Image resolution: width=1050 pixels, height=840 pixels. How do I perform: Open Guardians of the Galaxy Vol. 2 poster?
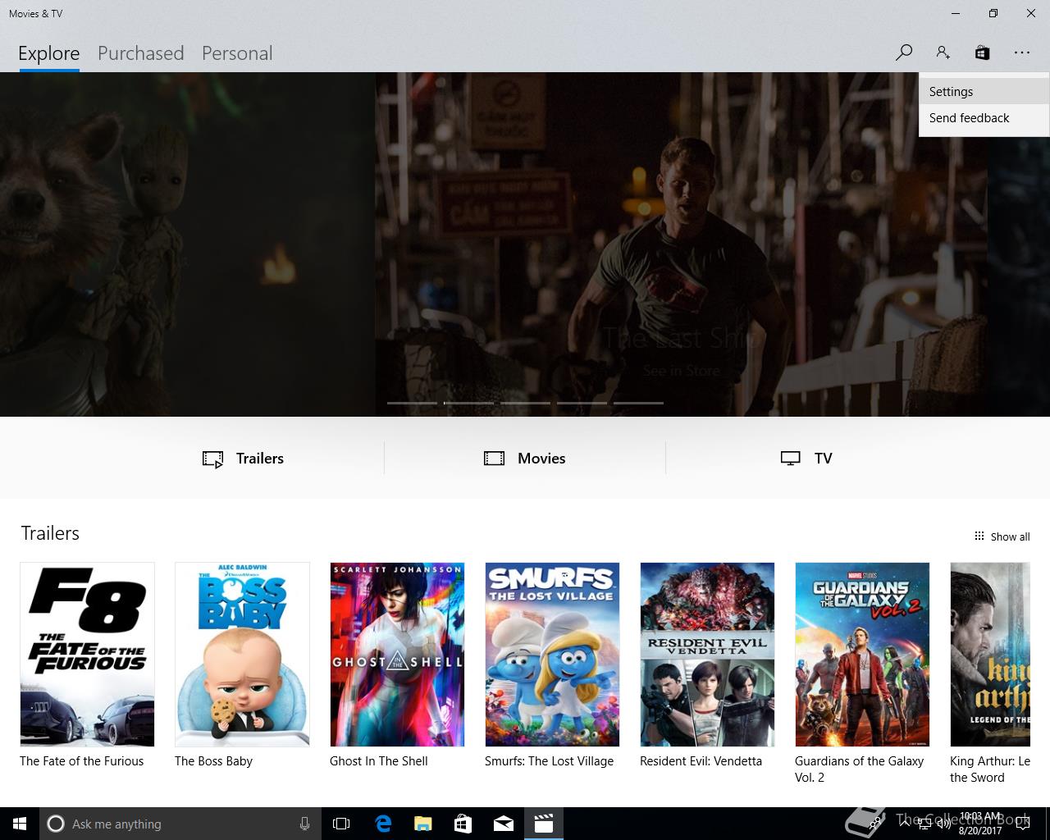coord(862,655)
